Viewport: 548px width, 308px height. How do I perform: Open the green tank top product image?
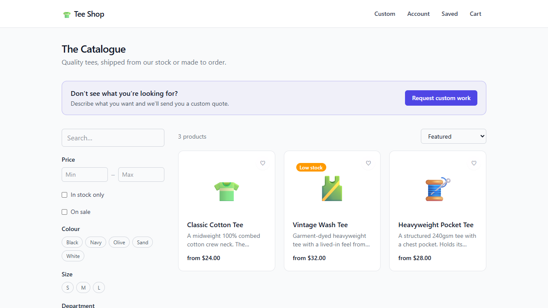coord(332,189)
